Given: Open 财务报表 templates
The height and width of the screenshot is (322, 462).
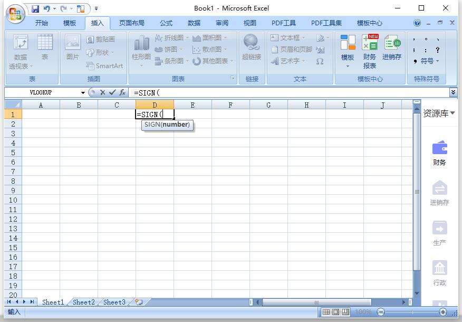Looking at the screenshot, I should (x=370, y=52).
